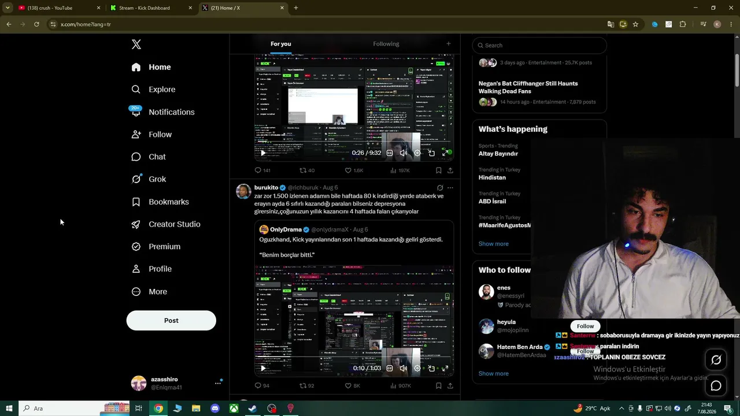Open Premium from the sidebar
The height and width of the screenshot is (416, 740).
156,247
